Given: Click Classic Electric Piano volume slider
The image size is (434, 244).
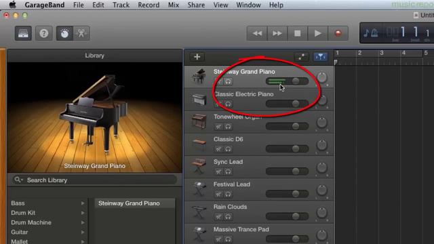Looking at the screenshot, I should coord(287,104).
